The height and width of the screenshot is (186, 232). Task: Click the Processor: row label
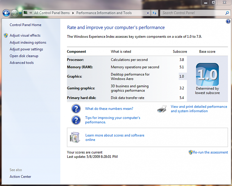[75, 60]
